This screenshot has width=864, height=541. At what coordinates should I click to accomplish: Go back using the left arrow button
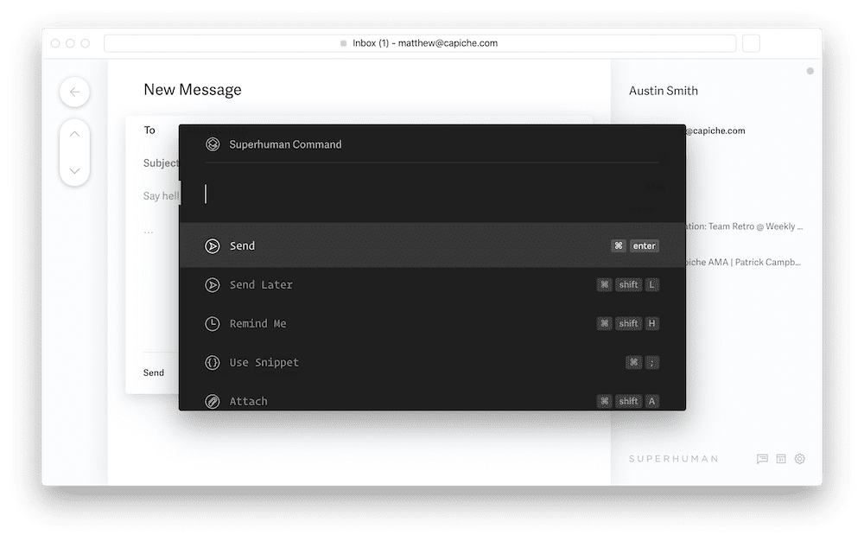[x=74, y=92]
